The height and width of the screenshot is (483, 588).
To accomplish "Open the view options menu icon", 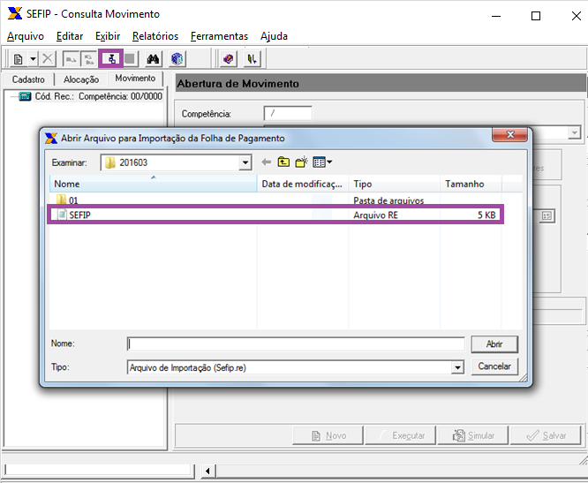I will tap(322, 162).
